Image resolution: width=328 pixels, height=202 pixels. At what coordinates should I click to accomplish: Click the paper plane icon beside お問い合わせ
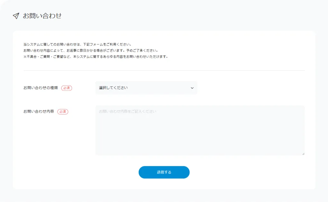[x=16, y=16]
